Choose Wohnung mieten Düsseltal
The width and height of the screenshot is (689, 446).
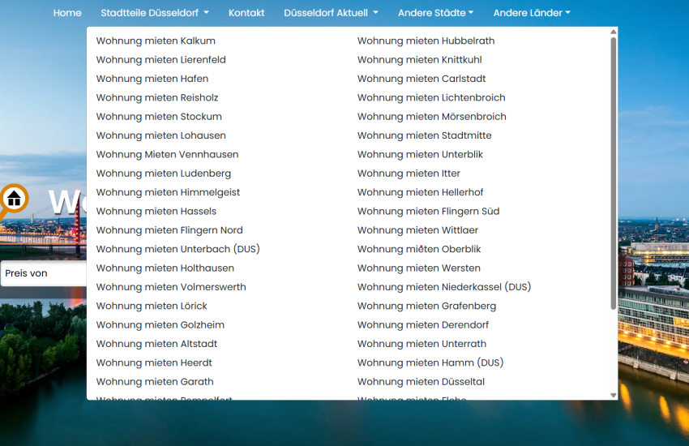tap(421, 382)
